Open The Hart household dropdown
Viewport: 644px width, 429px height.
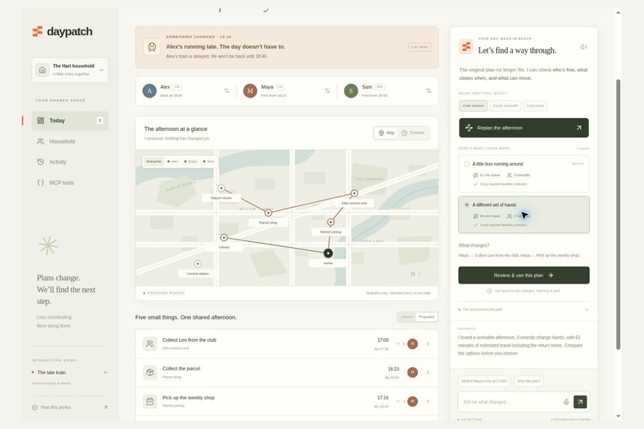pyautogui.click(x=70, y=70)
